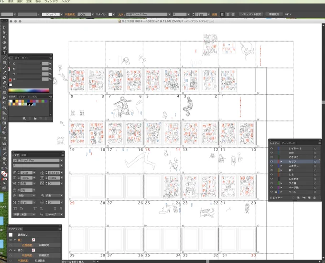Image resolution: width=325 pixels, height=263 pixels.
Task: Click the 文字 link in control bar
Action: [x=121, y=14]
